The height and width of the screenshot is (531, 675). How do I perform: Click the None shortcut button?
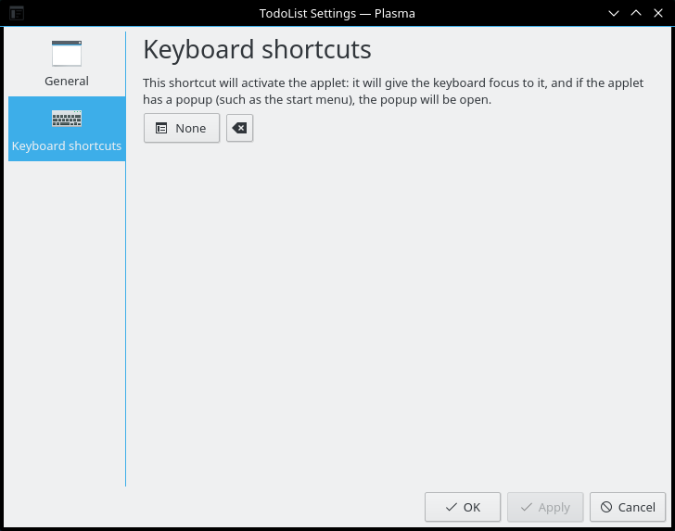point(182,128)
